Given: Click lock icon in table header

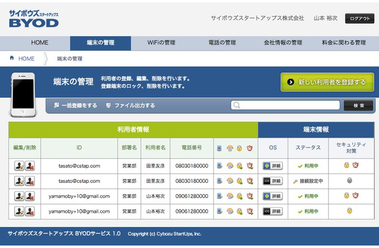Looking at the screenshot, I should [x=239, y=148].
